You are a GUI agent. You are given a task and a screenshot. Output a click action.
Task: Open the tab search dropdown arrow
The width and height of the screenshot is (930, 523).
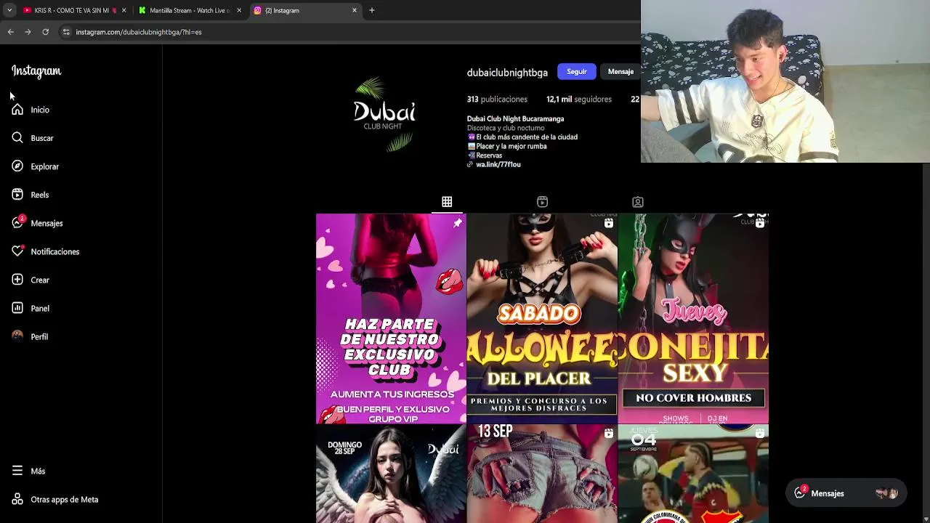[9, 10]
